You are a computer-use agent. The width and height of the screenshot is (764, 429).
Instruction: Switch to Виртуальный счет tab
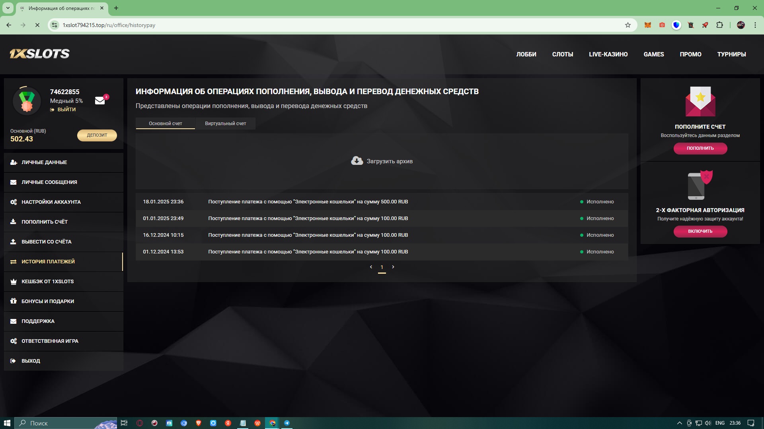click(x=225, y=124)
